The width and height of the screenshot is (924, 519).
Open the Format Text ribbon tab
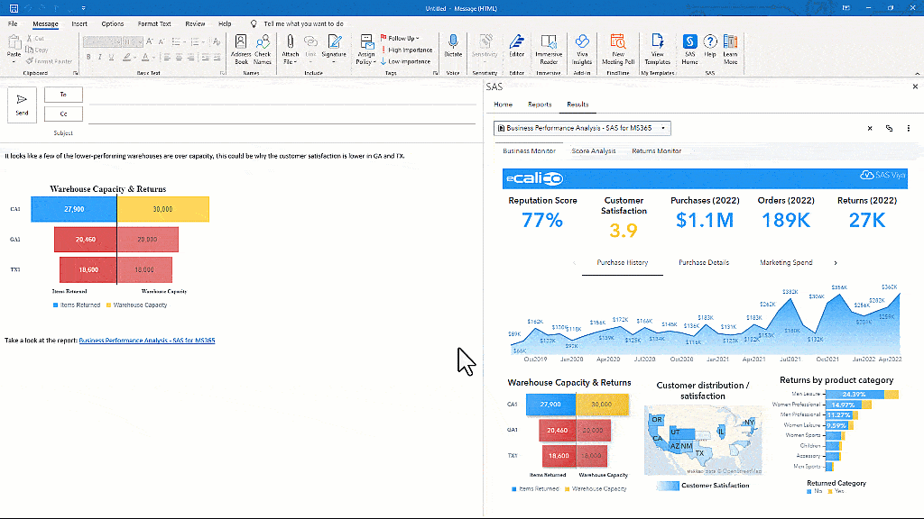[154, 24]
